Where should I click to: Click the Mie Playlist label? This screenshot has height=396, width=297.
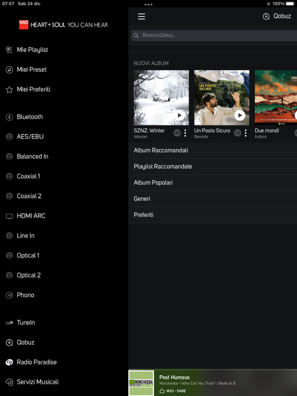pyautogui.click(x=32, y=50)
